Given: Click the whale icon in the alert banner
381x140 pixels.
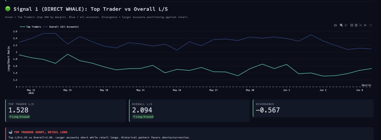Looking at the screenshot, I should click(x=10, y=132).
